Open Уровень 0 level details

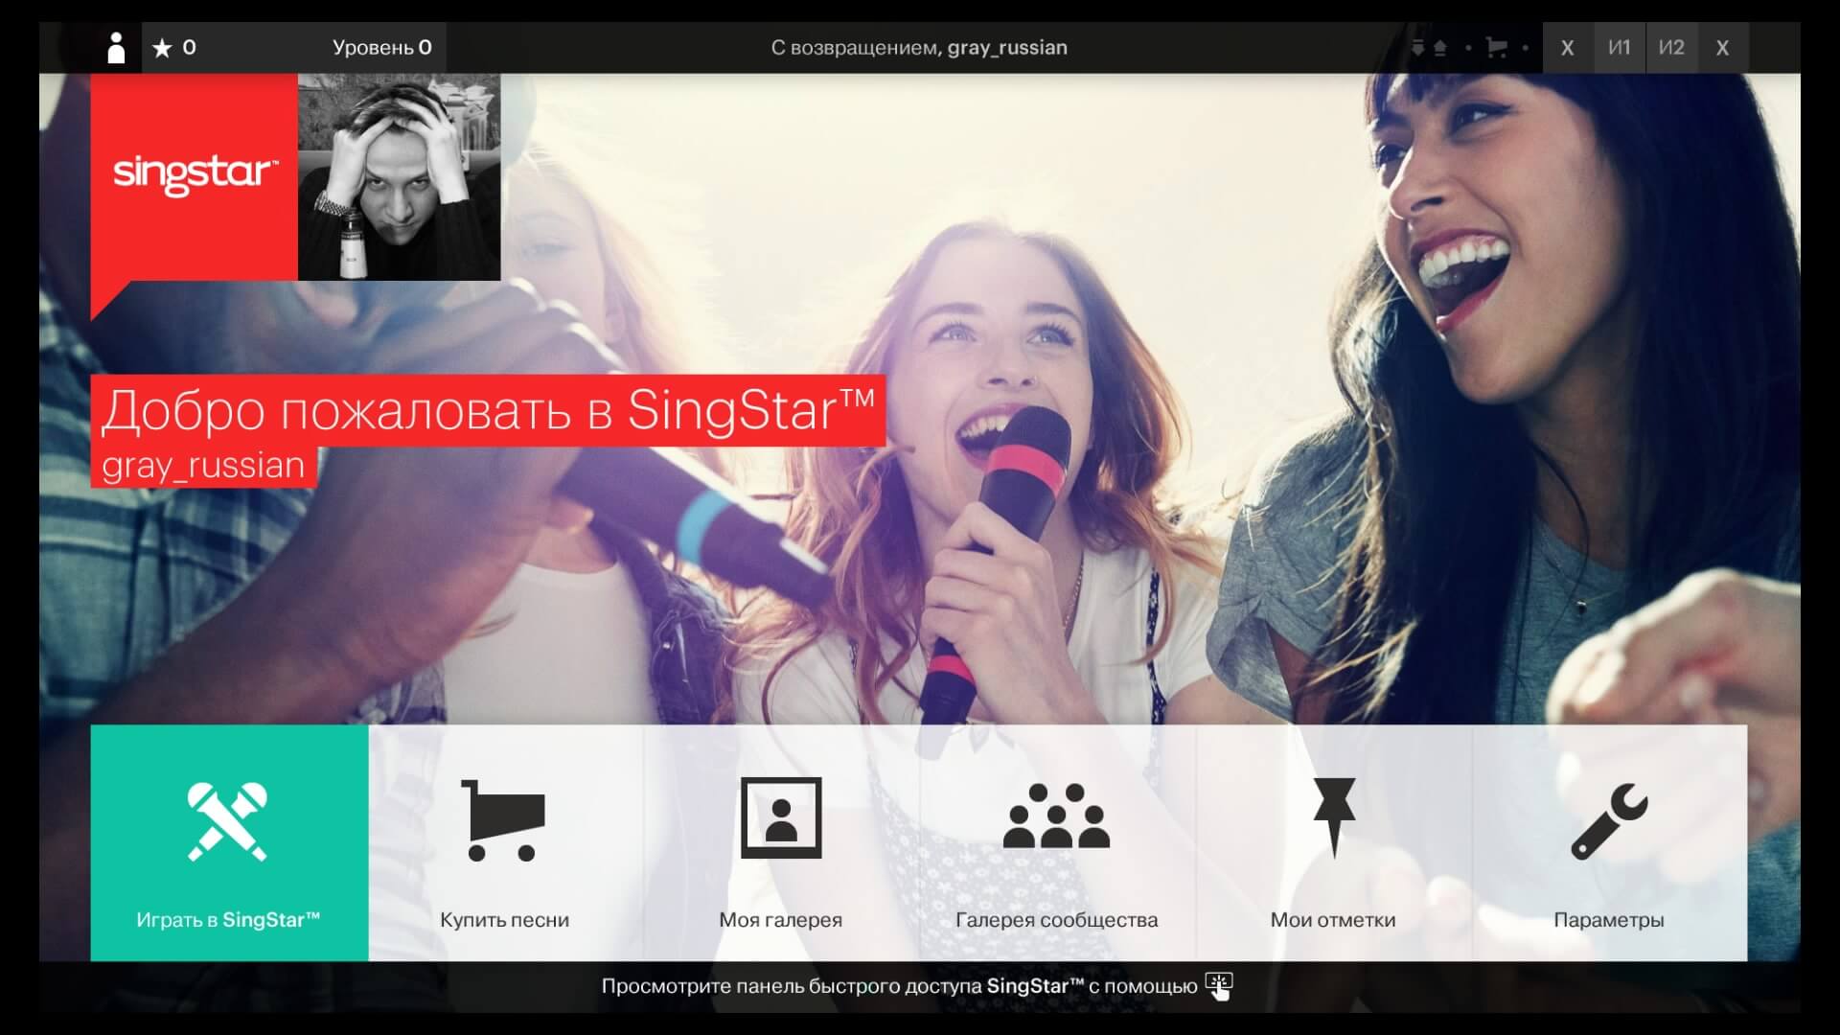(381, 47)
